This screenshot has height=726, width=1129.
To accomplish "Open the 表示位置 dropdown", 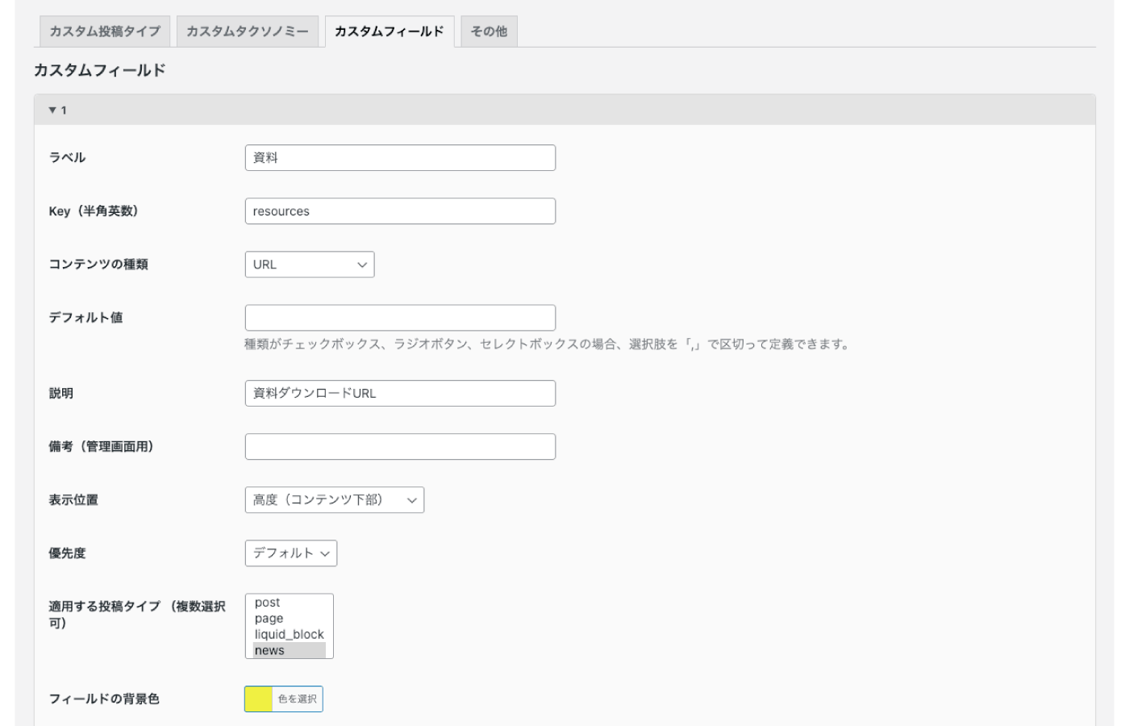I will (335, 500).
